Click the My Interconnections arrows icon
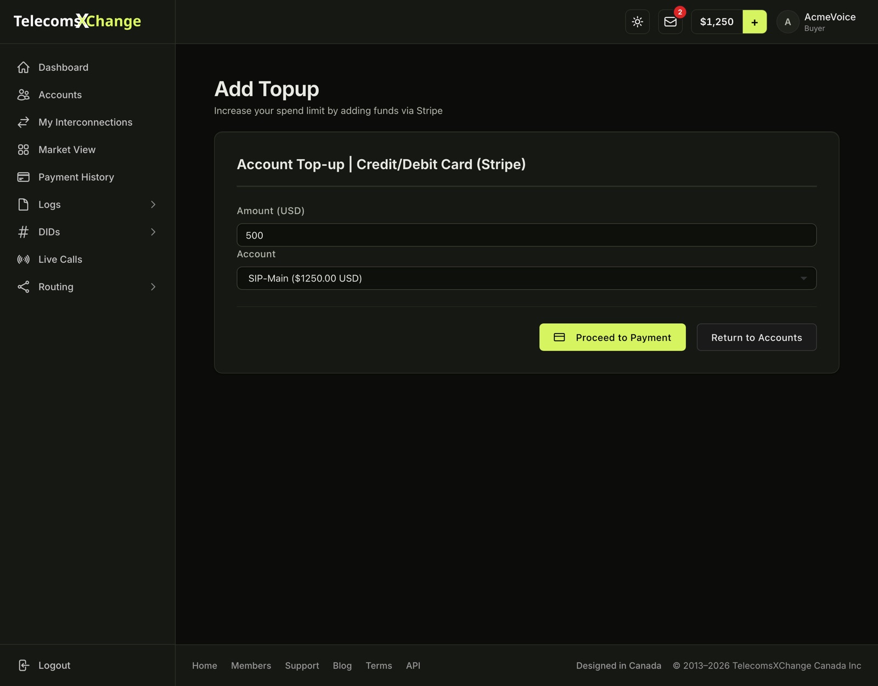Screen dimensions: 878x686 [23, 122]
